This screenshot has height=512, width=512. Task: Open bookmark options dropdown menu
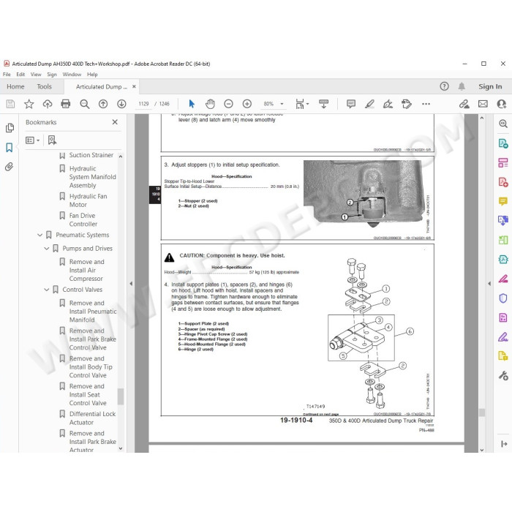32,140
